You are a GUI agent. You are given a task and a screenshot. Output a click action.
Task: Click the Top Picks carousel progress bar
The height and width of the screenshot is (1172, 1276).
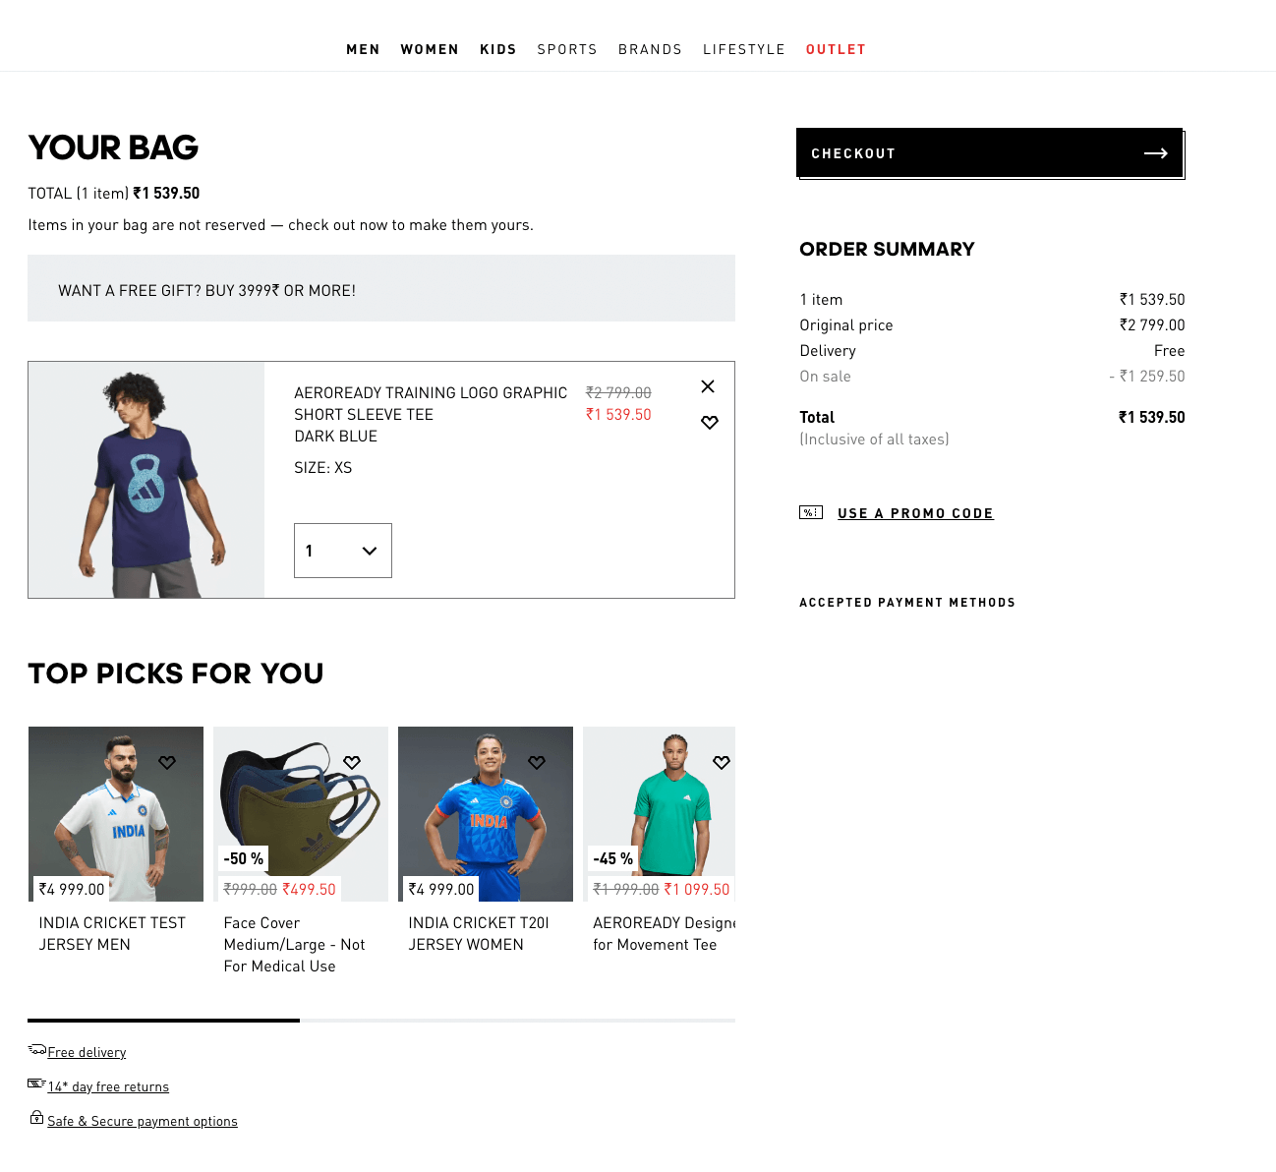click(x=381, y=1021)
